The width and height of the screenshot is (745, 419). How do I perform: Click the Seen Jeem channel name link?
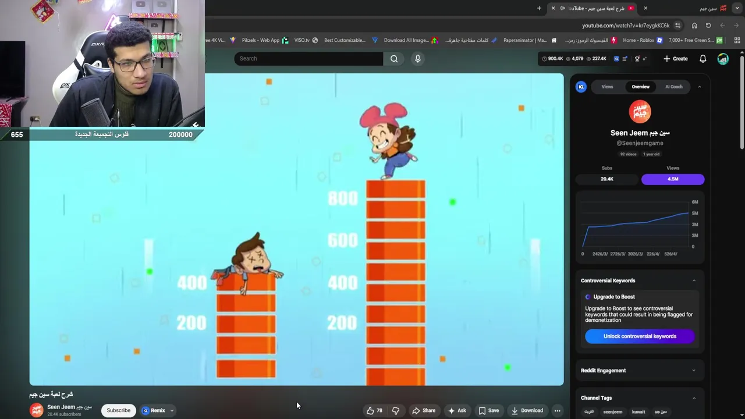coord(69,407)
